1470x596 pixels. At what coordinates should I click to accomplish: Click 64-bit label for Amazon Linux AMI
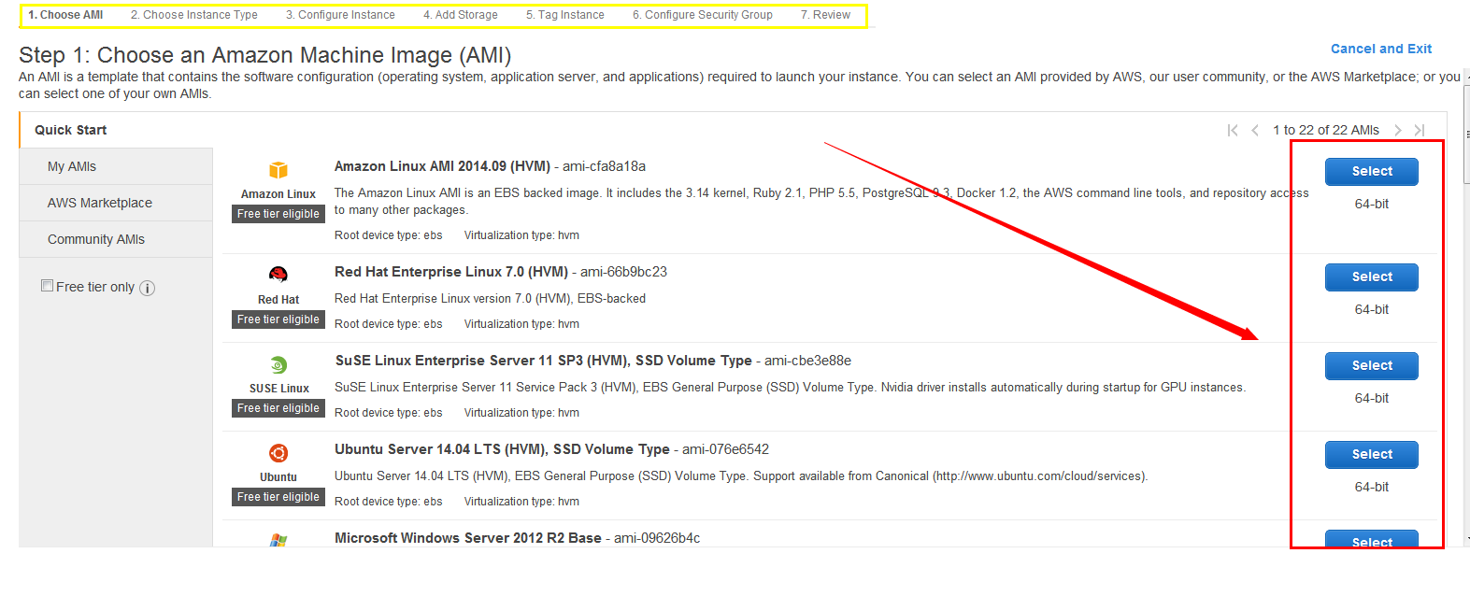tap(1372, 204)
